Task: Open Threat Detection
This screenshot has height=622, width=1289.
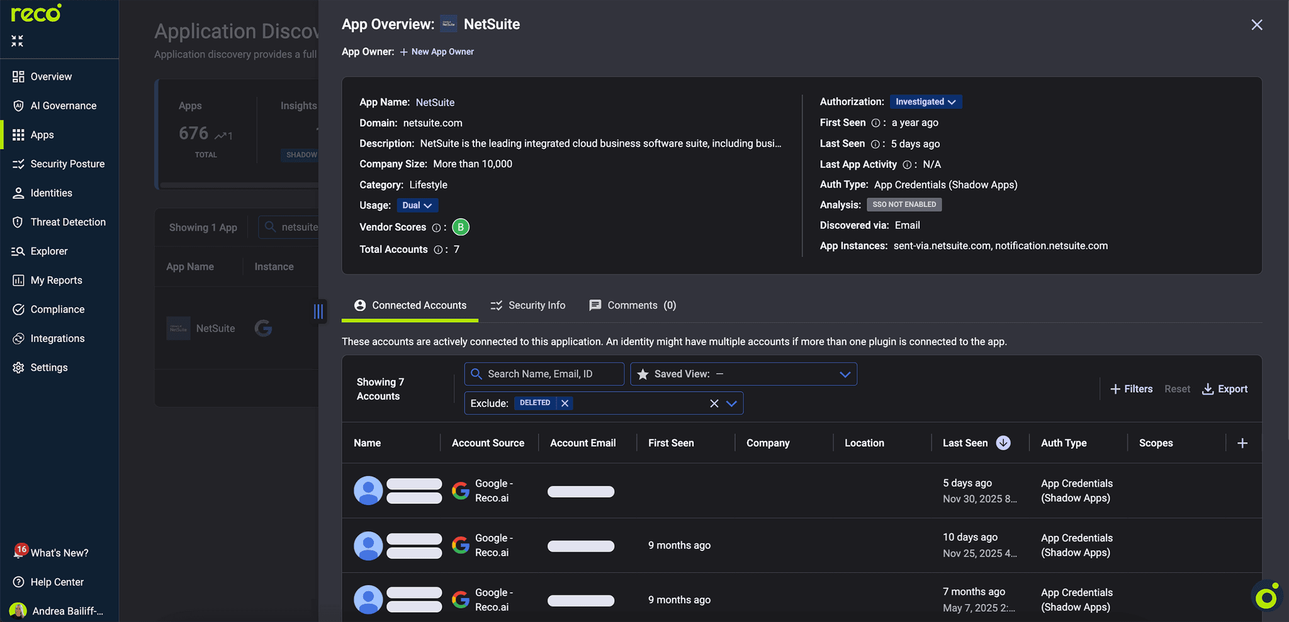Action: 68,222
